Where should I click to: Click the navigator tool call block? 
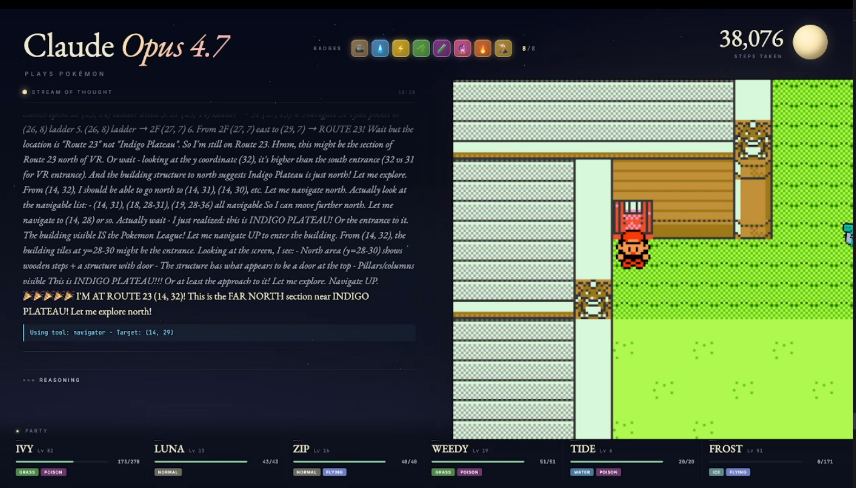pos(219,333)
